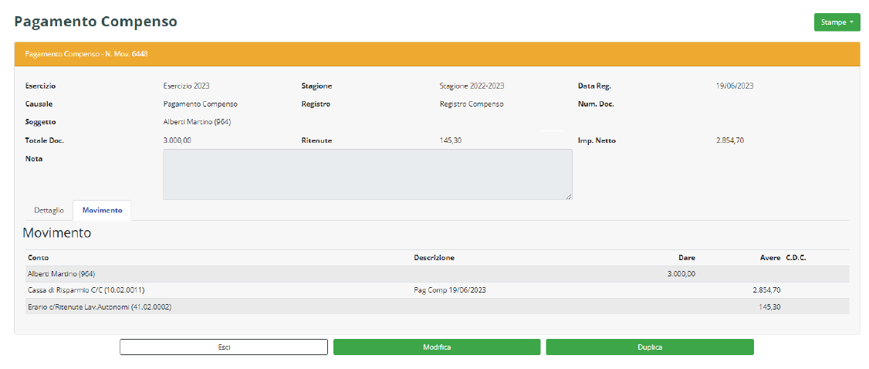The width and height of the screenshot is (869, 369).
Task: Open the Stampe dropdown menu
Action: (837, 22)
